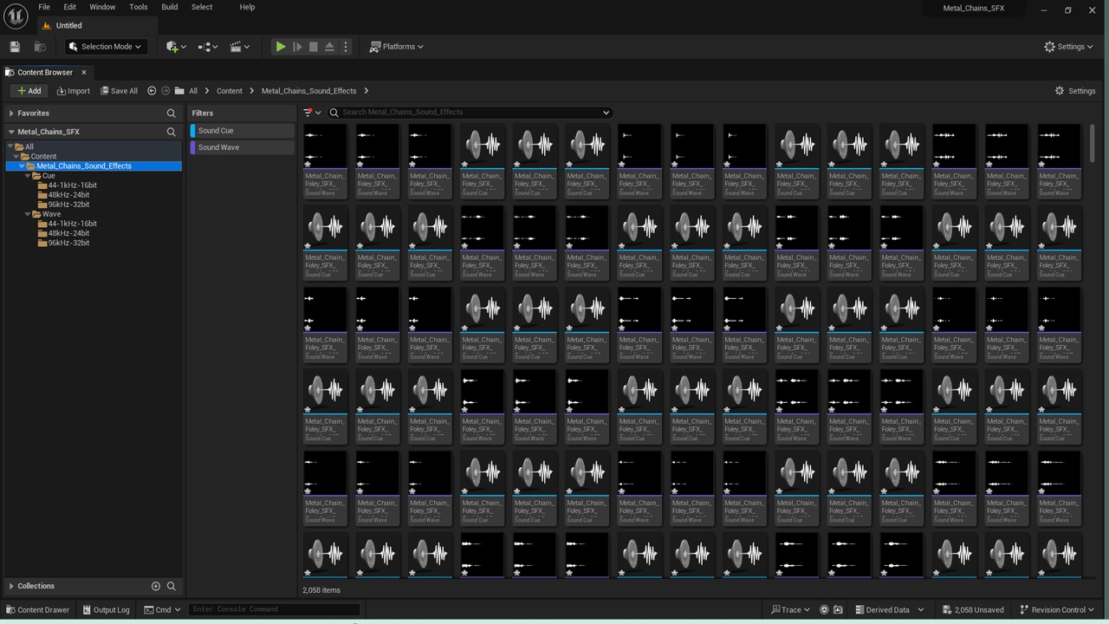Viewport: 1109px width, 624px height.
Task: Click the folder icon in breadcrumb path
Action: click(179, 91)
